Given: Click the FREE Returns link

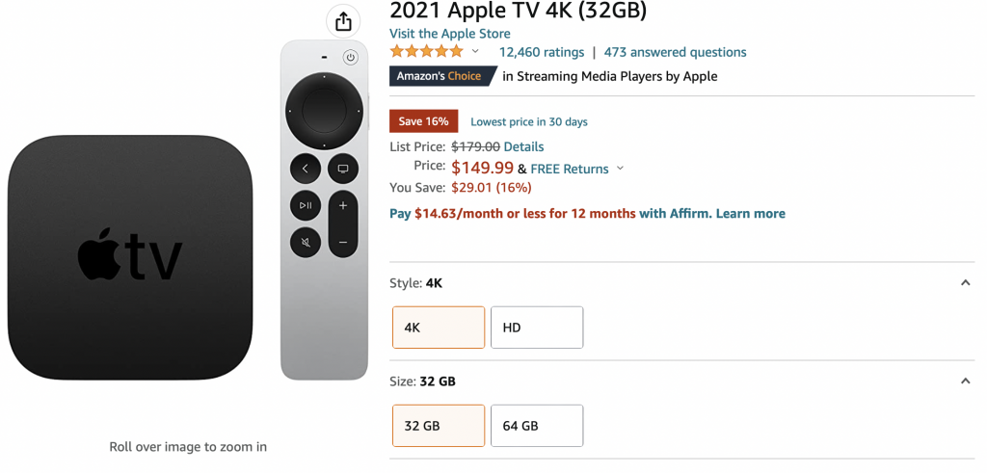Looking at the screenshot, I should (x=570, y=169).
